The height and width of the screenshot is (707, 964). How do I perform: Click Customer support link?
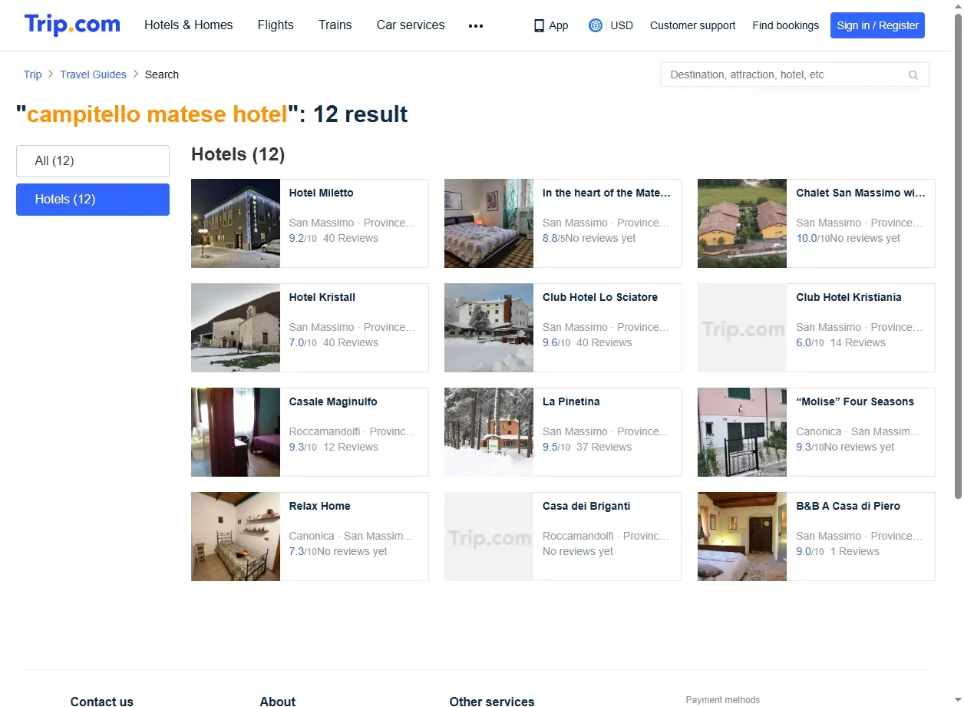coord(692,25)
